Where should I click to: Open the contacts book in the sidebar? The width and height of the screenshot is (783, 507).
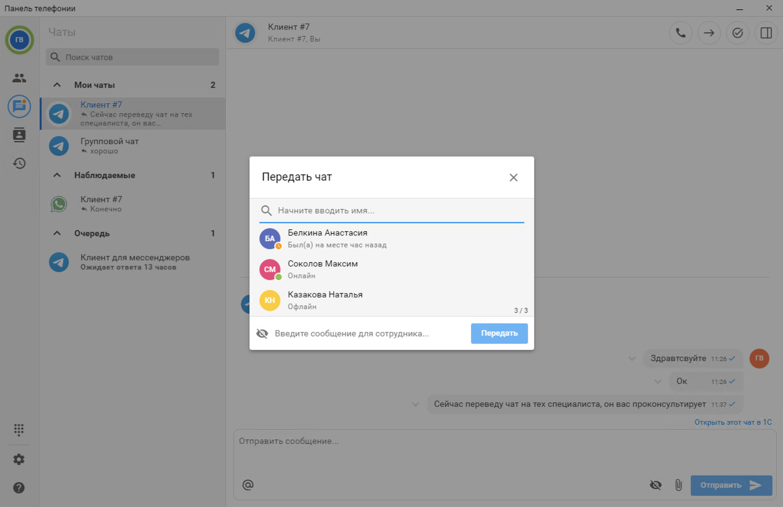(x=19, y=135)
